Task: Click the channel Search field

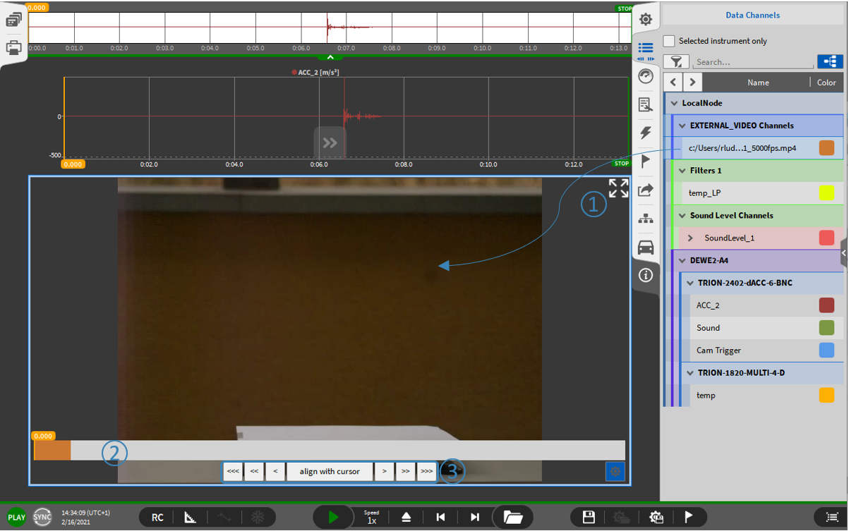Action: tap(752, 62)
